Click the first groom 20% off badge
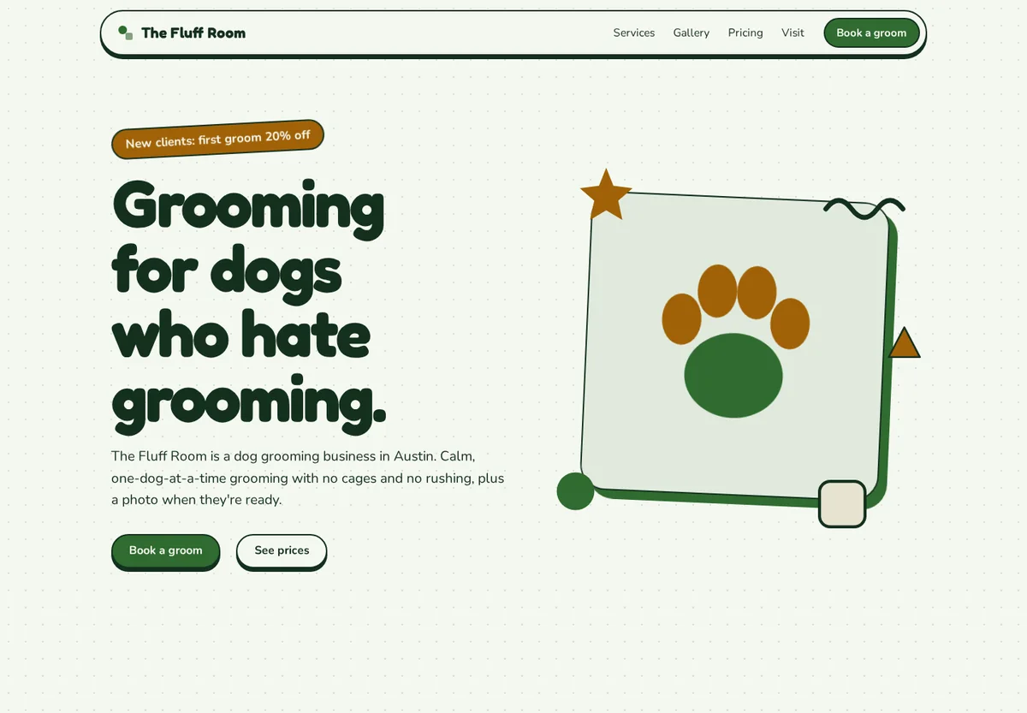 point(217,139)
